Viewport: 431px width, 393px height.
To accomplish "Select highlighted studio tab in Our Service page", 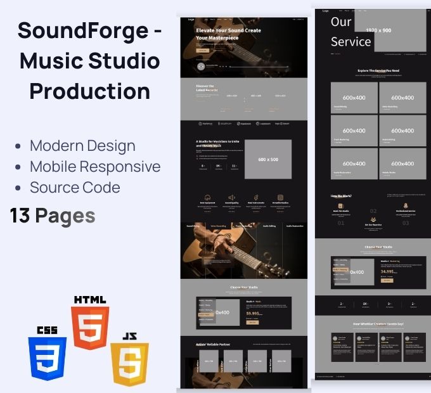I will point(341,269).
